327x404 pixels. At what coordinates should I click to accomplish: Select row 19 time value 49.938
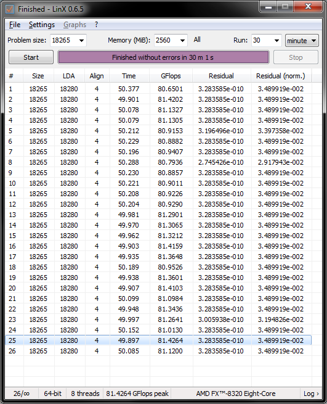point(129,278)
